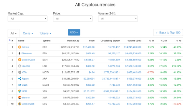
Task: Click Ethereum circulating supply 96,295,117
Action: click(x=114, y=53)
